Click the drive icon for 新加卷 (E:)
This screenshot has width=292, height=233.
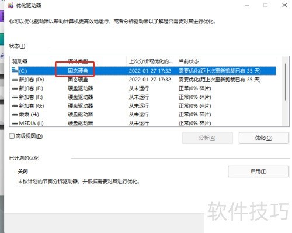pos(15,88)
